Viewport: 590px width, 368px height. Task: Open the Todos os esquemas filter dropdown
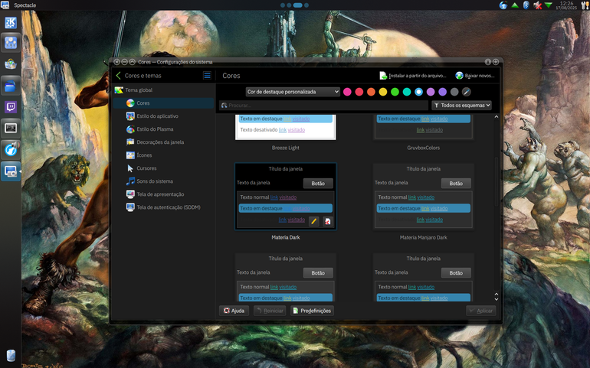pyautogui.click(x=462, y=106)
